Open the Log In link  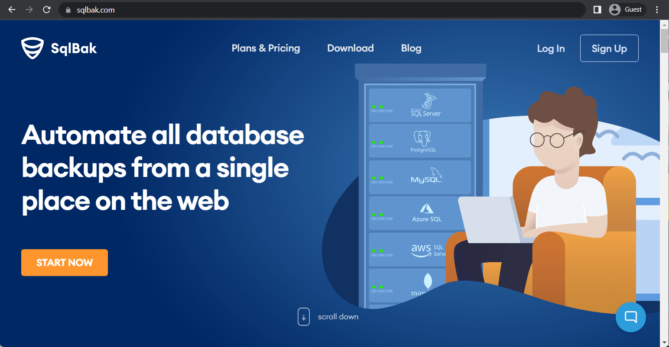(551, 49)
